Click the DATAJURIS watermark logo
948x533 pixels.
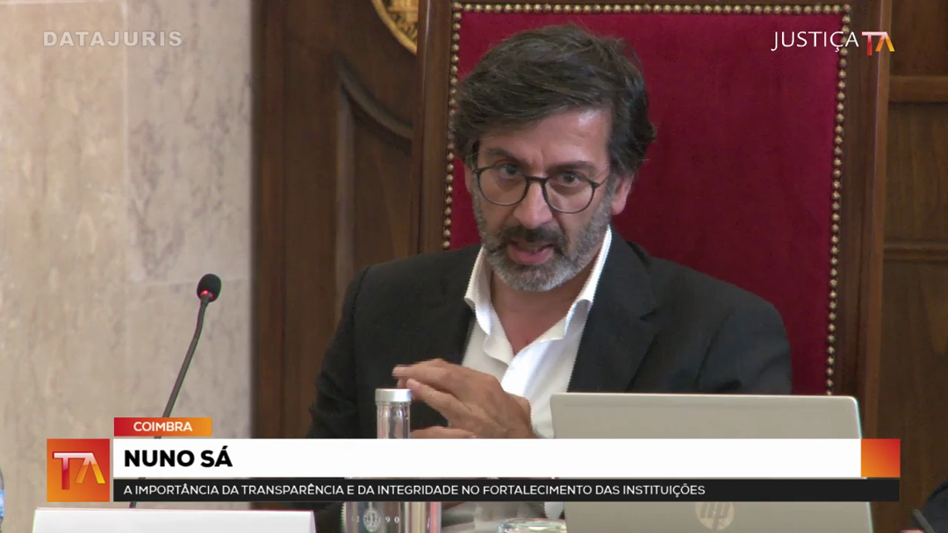pyautogui.click(x=112, y=39)
